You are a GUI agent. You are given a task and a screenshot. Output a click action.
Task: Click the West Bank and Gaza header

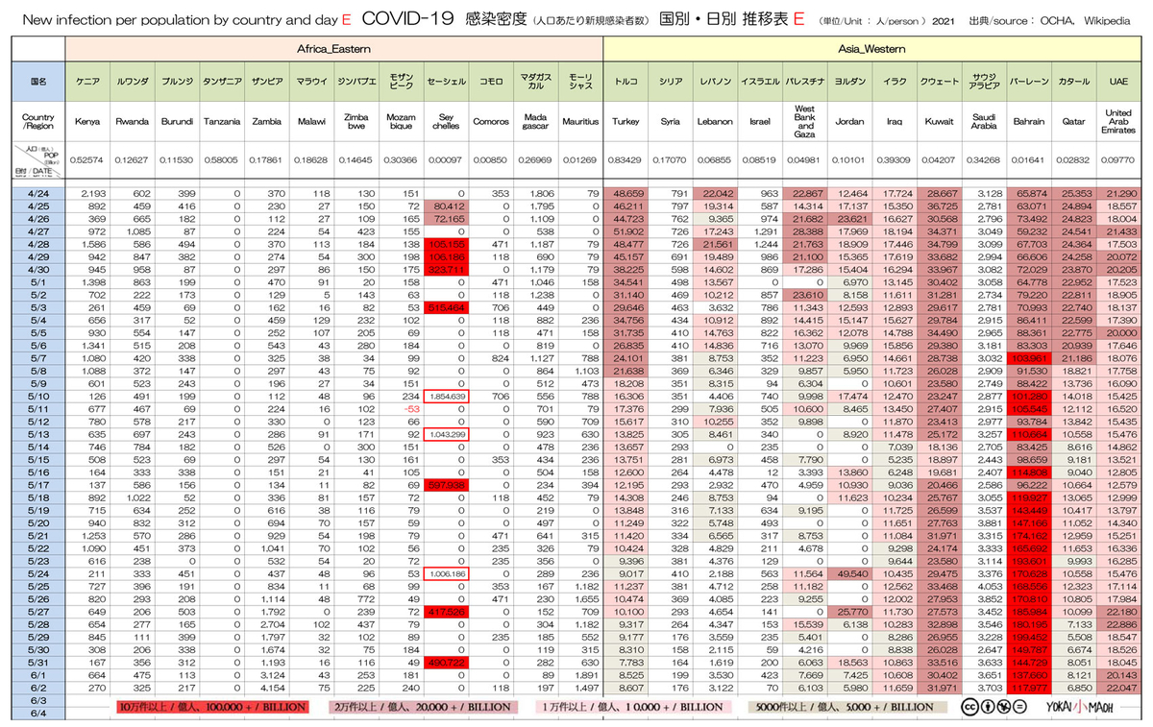coord(805,122)
